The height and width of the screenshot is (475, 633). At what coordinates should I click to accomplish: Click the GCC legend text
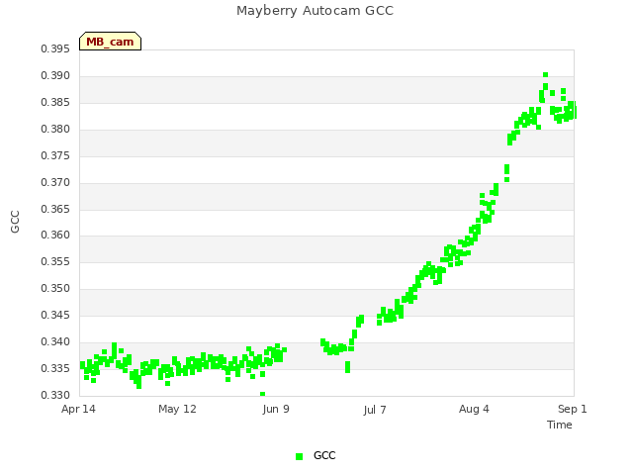click(324, 455)
